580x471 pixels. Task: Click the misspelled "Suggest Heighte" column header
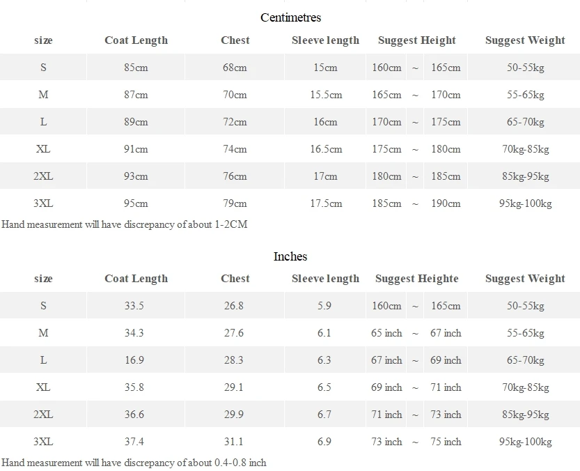tap(416, 279)
